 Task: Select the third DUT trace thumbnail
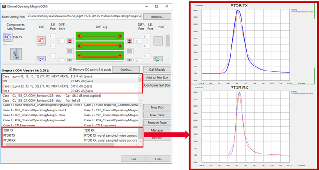tap(99, 55)
